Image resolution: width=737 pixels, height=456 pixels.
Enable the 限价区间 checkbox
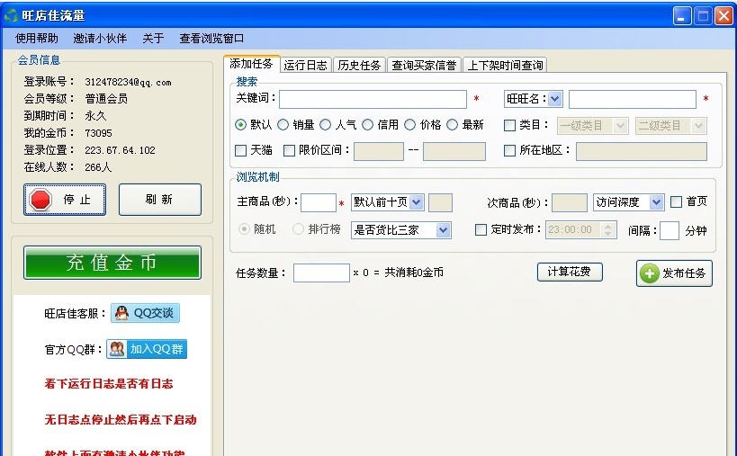tap(290, 151)
